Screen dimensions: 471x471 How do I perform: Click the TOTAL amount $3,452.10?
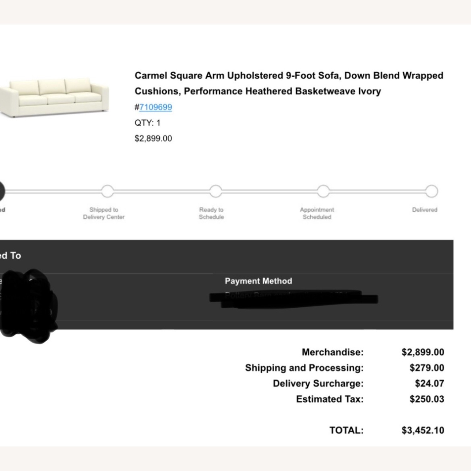[x=422, y=430]
